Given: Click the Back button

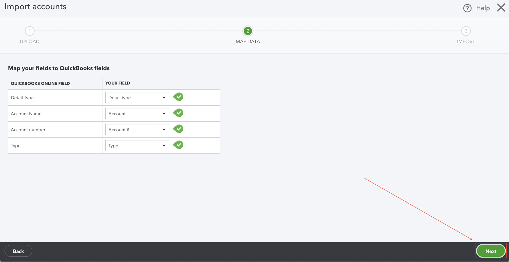Looking at the screenshot, I should pyautogui.click(x=18, y=251).
